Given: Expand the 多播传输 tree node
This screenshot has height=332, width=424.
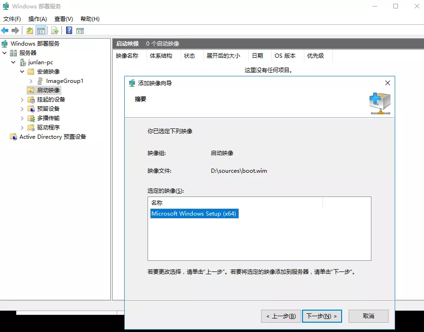Looking at the screenshot, I should (x=22, y=118).
